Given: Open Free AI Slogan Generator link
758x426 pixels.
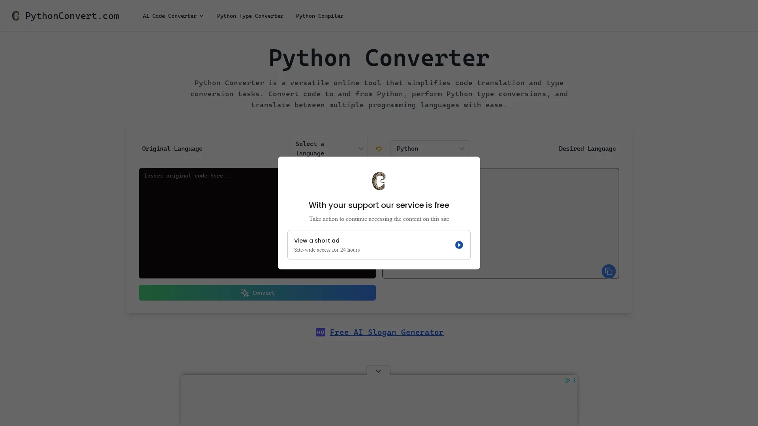Looking at the screenshot, I should (x=387, y=332).
